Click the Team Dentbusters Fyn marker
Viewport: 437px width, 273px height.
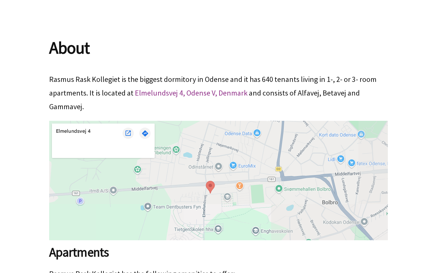coord(148,206)
